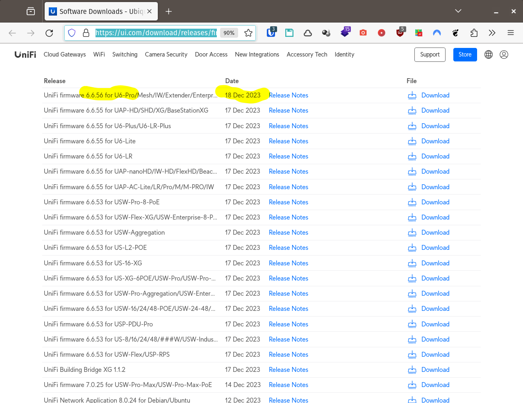This screenshot has height=403, width=523.
Task: Open the browser extensions puzzle icon
Action: coord(474,33)
